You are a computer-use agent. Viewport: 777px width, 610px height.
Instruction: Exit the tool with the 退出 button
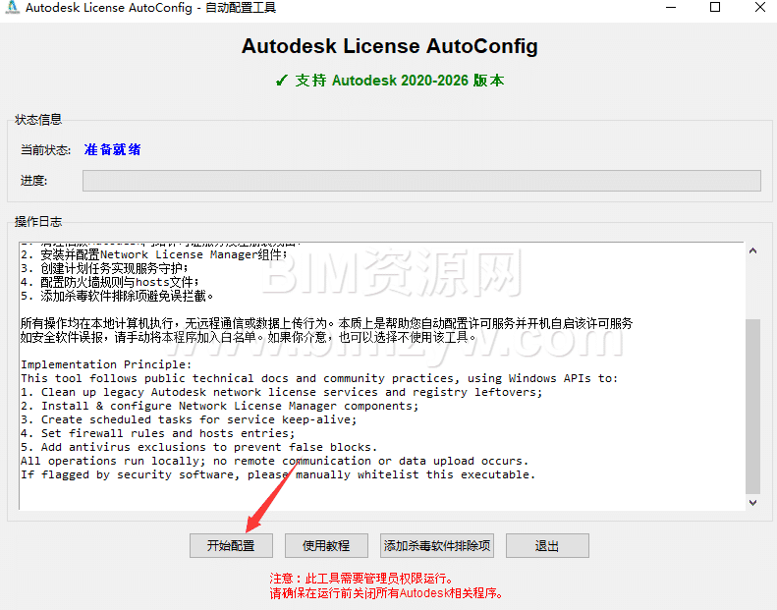pyautogui.click(x=546, y=546)
